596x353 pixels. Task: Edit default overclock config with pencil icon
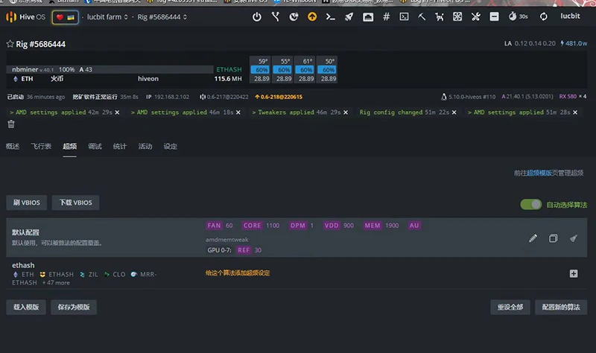click(533, 238)
